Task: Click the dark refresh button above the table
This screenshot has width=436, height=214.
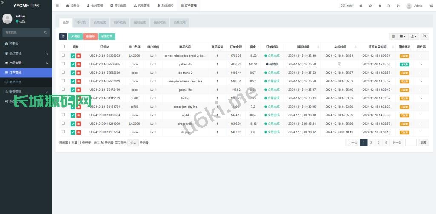Action: point(63,37)
